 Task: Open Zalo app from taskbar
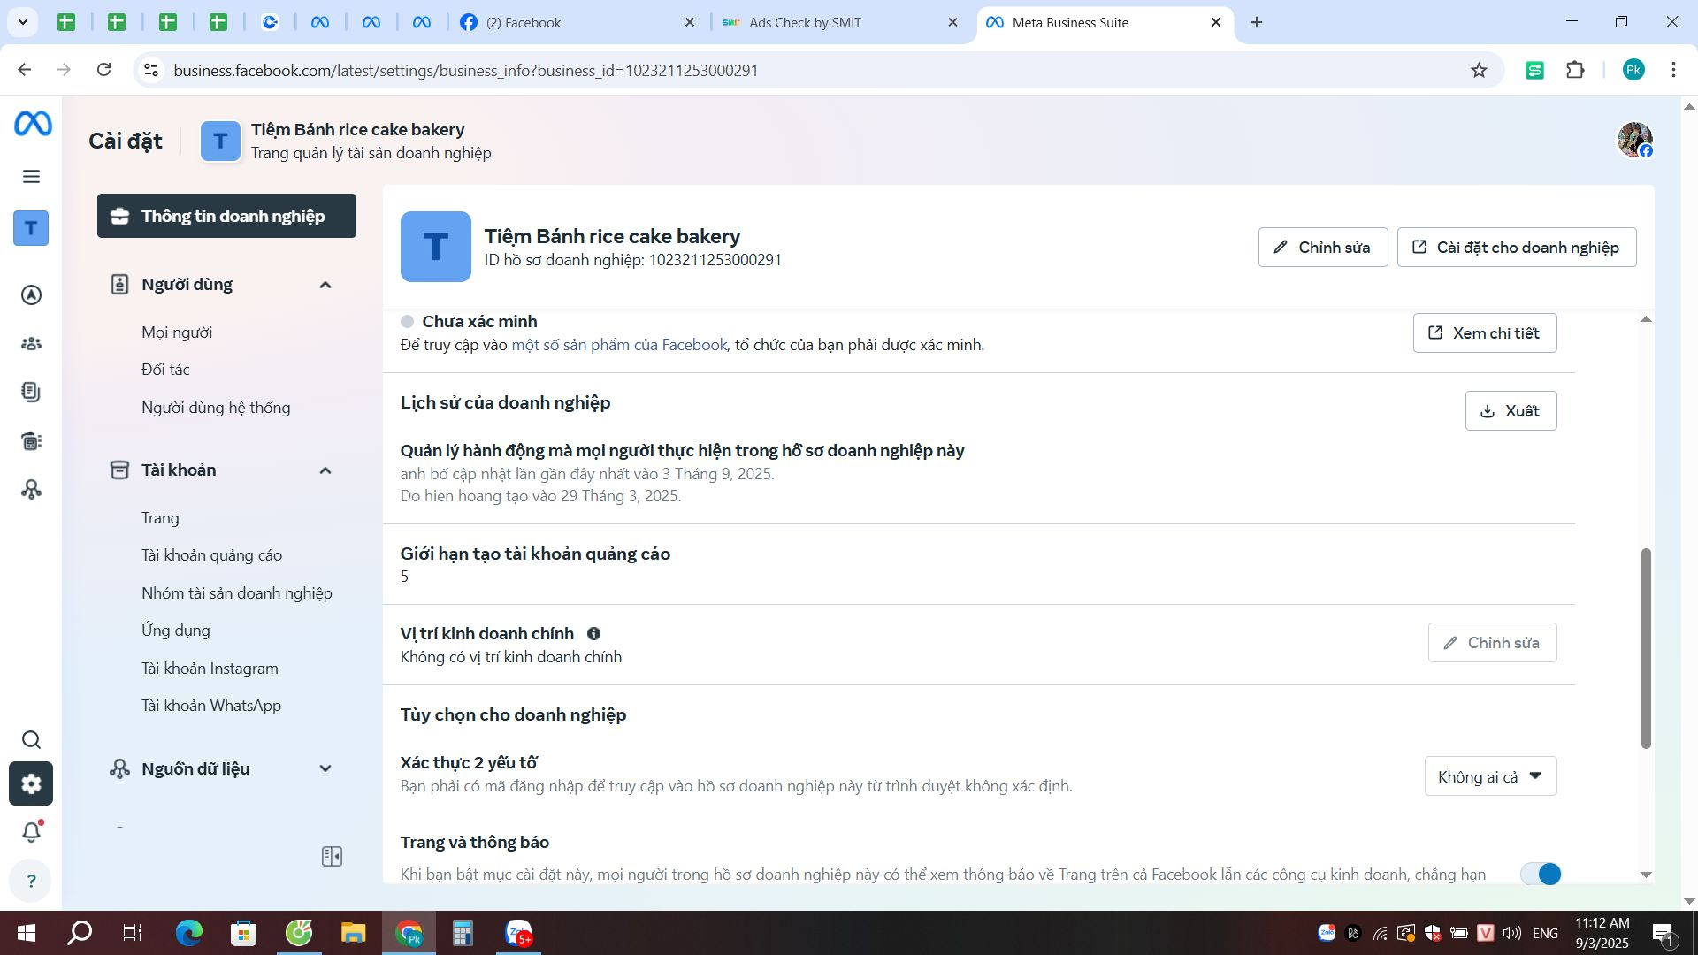pyautogui.click(x=518, y=933)
